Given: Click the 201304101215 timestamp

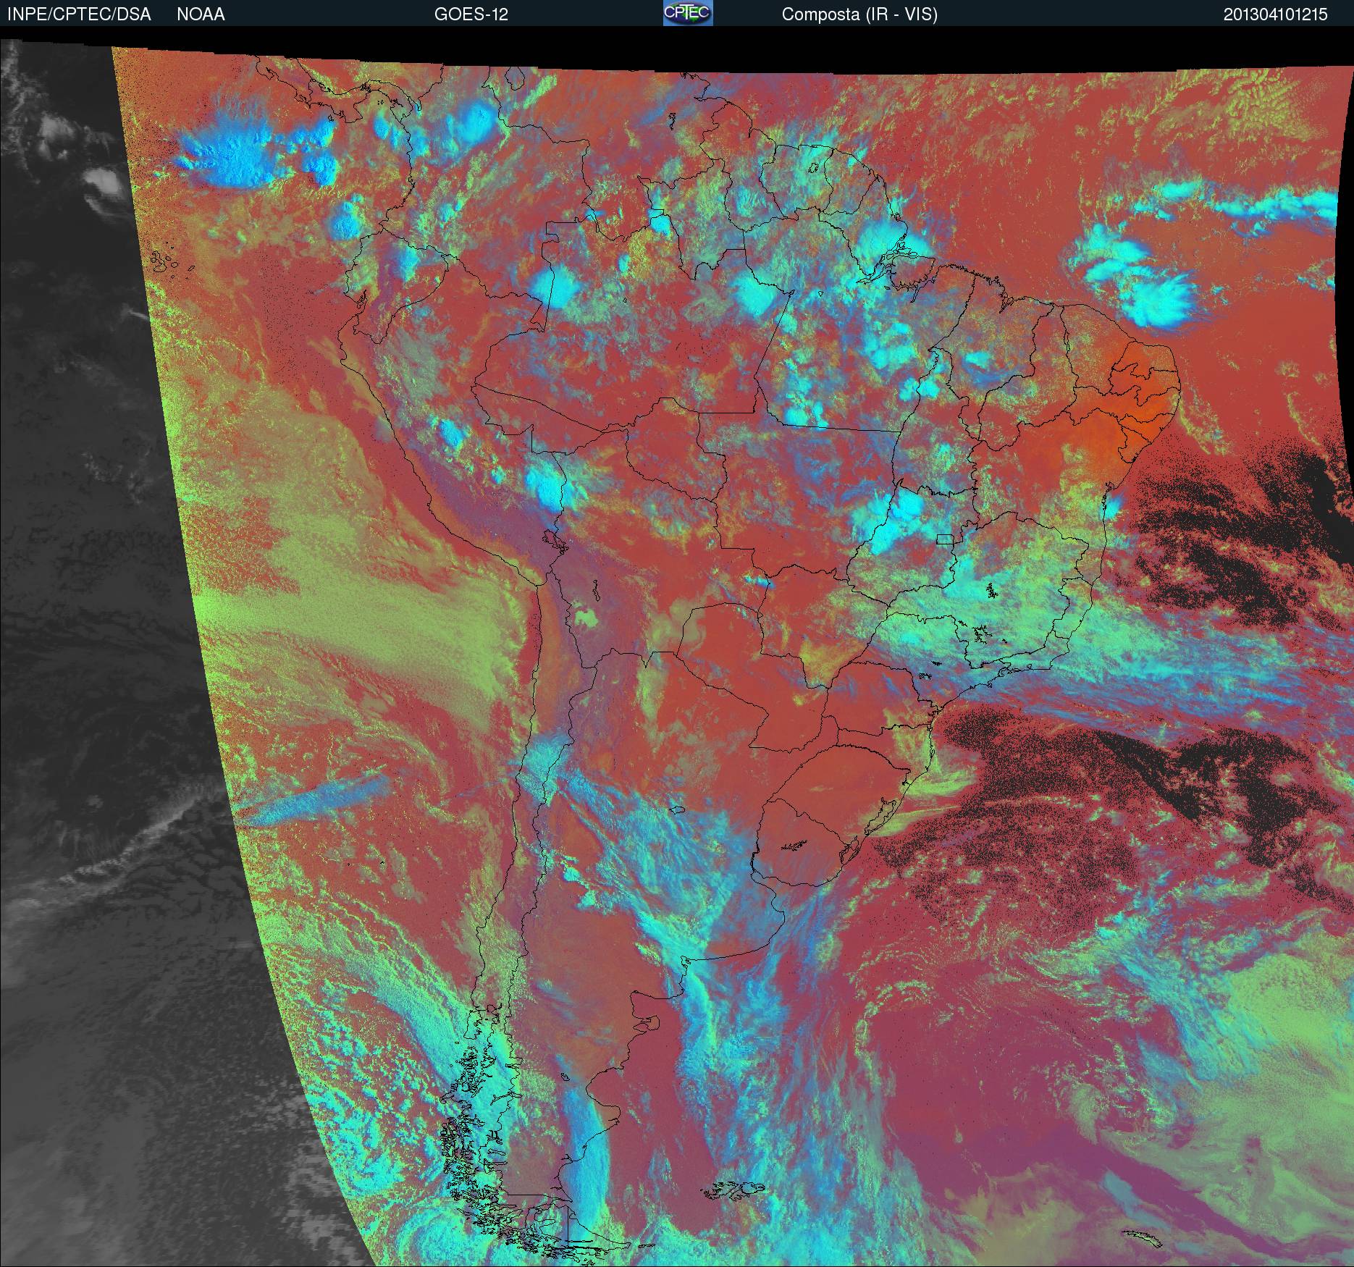Looking at the screenshot, I should [1276, 14].
